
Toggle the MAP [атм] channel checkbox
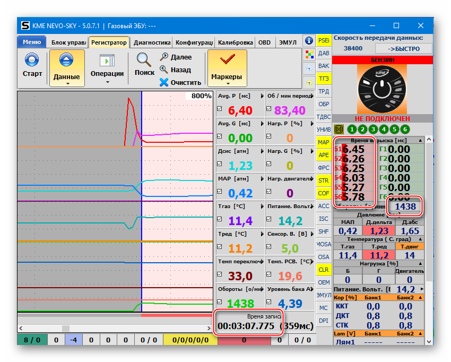pos(220,192)
